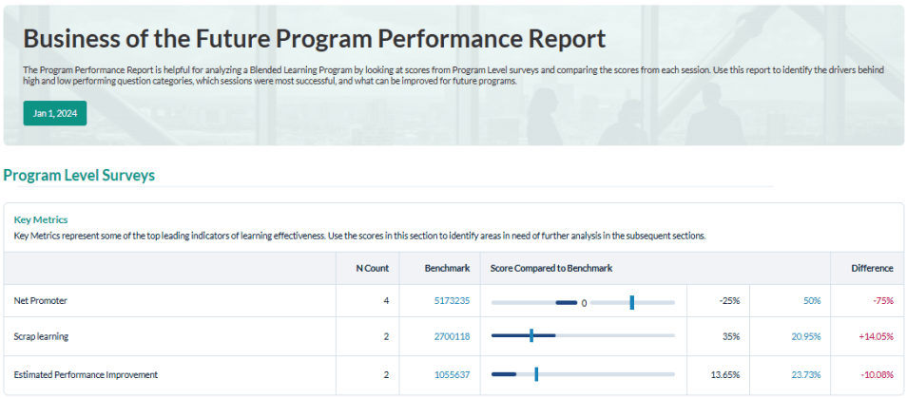Select the Net Promoter row label
Screen dimensions: 907x398
point(39,300)
